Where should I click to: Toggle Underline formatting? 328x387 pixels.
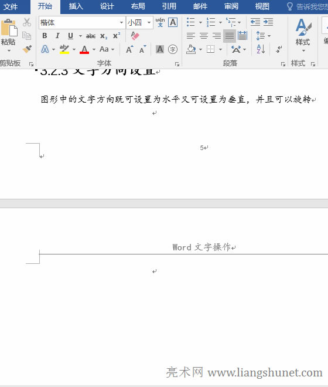tap(70, 36)
